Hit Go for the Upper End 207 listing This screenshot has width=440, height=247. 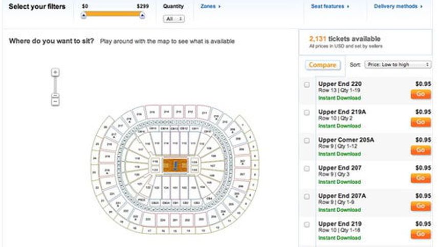point(420,178)
